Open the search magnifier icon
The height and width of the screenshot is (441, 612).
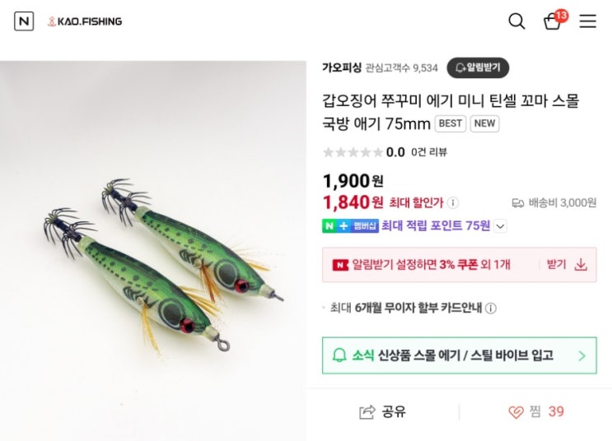(516, 21)
